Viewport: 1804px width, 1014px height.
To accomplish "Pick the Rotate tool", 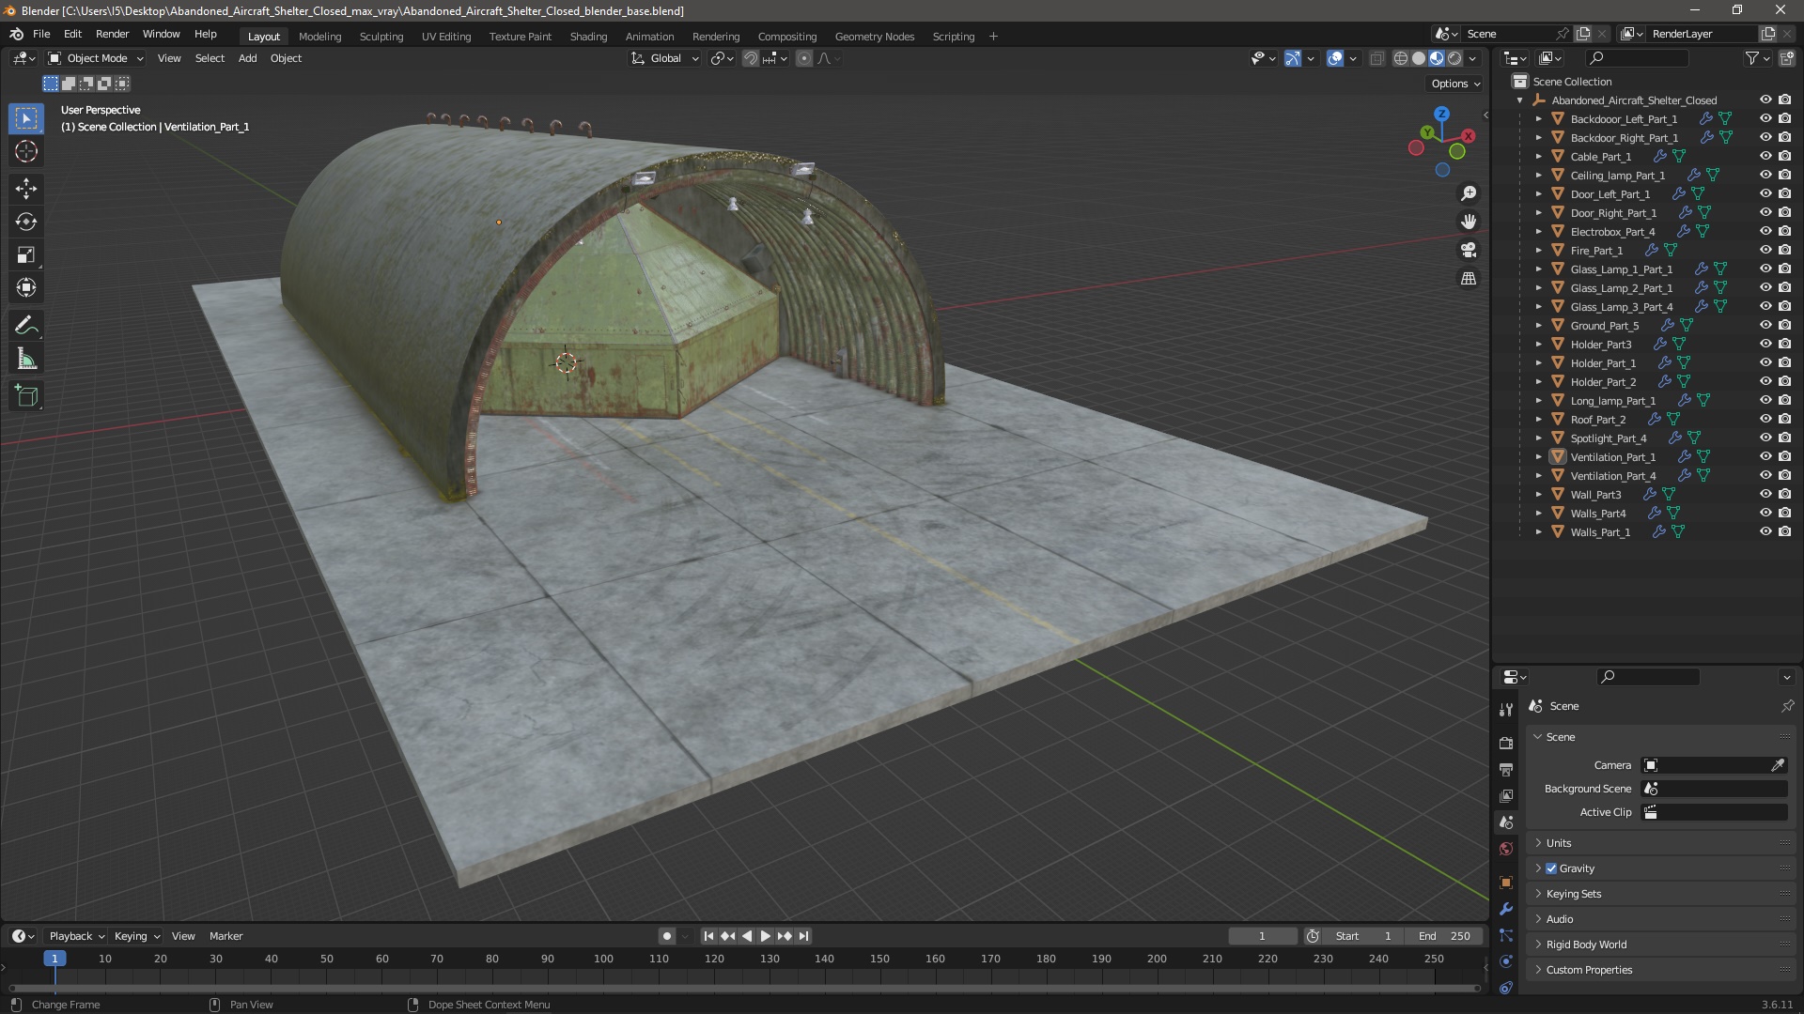I will click(x=26, y=222).
